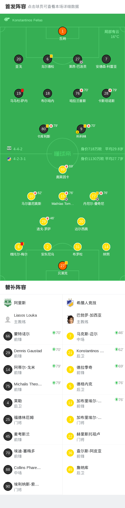
Task: Tap the 4-2-3-1 formation label
Action: (x=20, y=159)
